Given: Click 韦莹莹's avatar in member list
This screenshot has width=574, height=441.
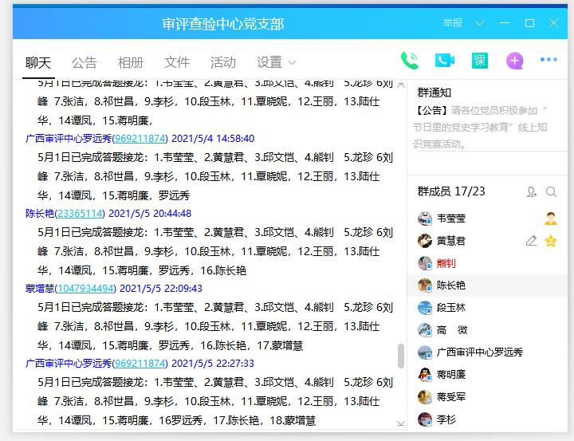Looking at the screenshot, I should tap(425, 219).
